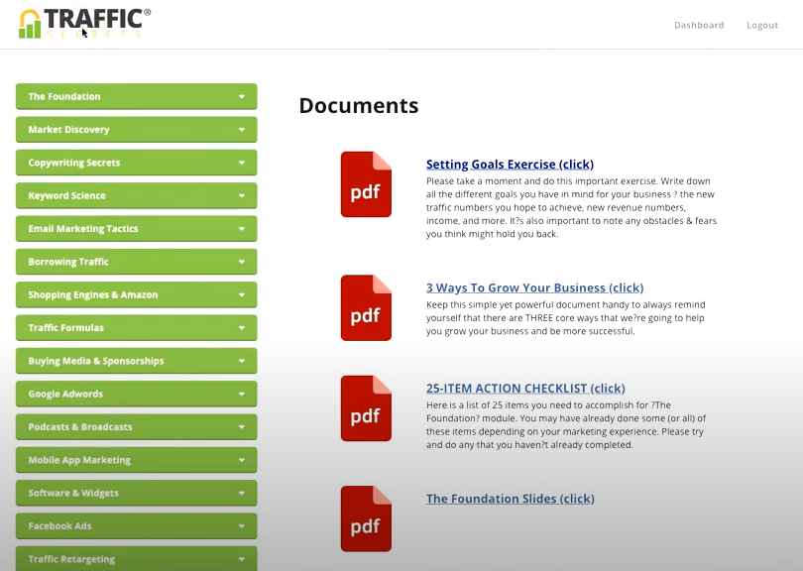Open the 25-Item Action Checklist pdf icon
Image resolution: width=803 pixels, height=571 pixels.
pyautogui.click(x=366, y=408)
